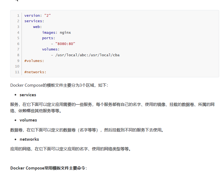This screenshot has height=175, width=222.
Task: Click the "8080:80" port mapping string
Action: (65, 44)
